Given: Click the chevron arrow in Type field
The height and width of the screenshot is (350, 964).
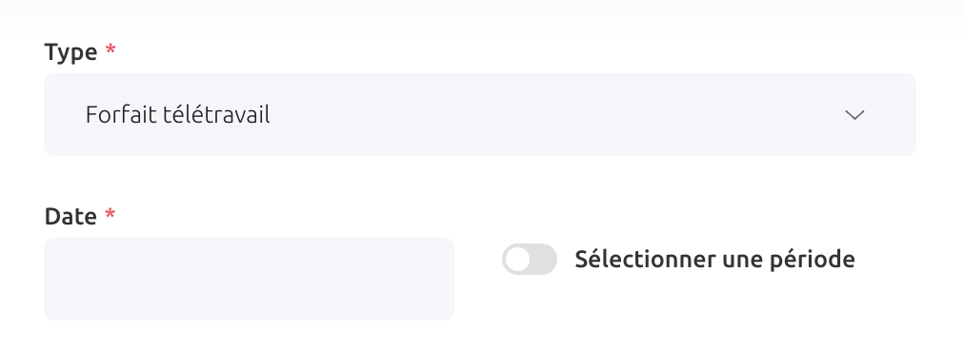Looking at the screenshot, I should click(854, 115).
